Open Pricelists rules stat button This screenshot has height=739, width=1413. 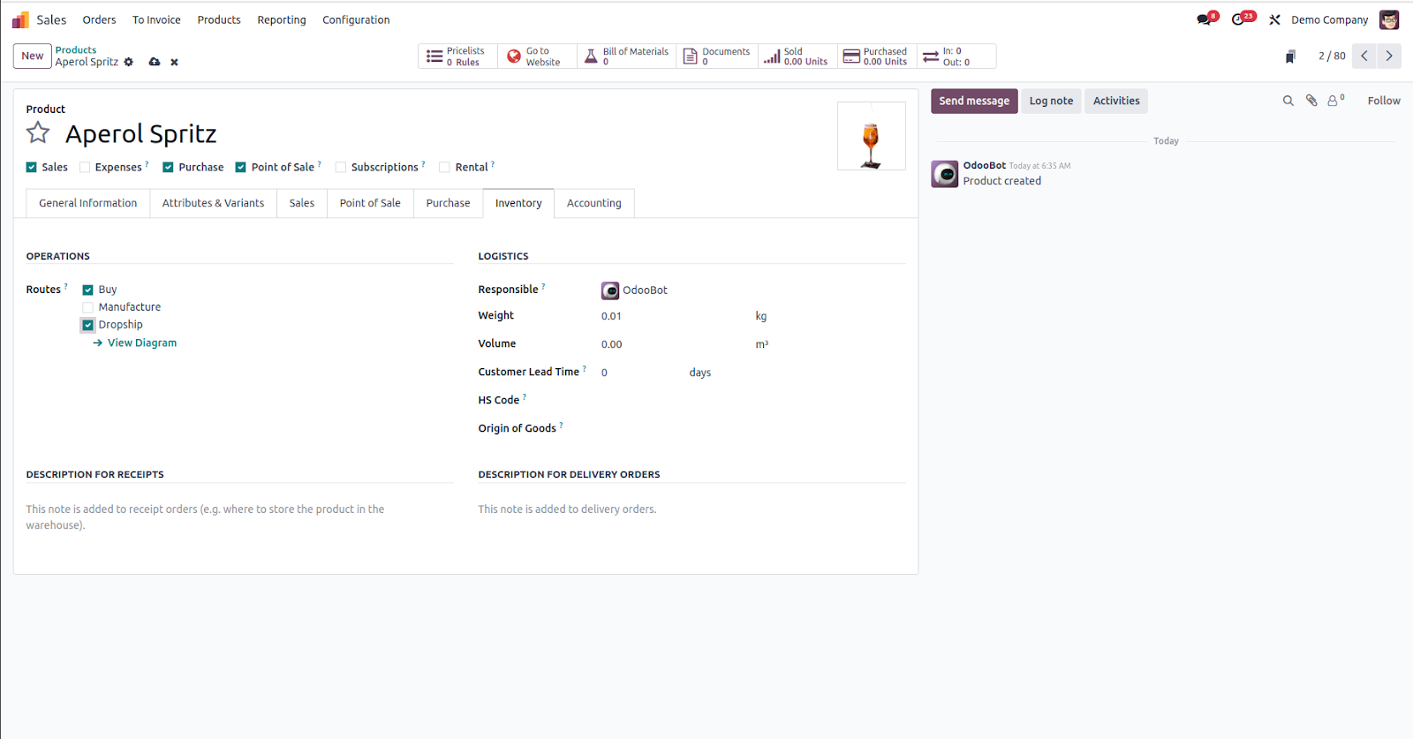point(457,57)
